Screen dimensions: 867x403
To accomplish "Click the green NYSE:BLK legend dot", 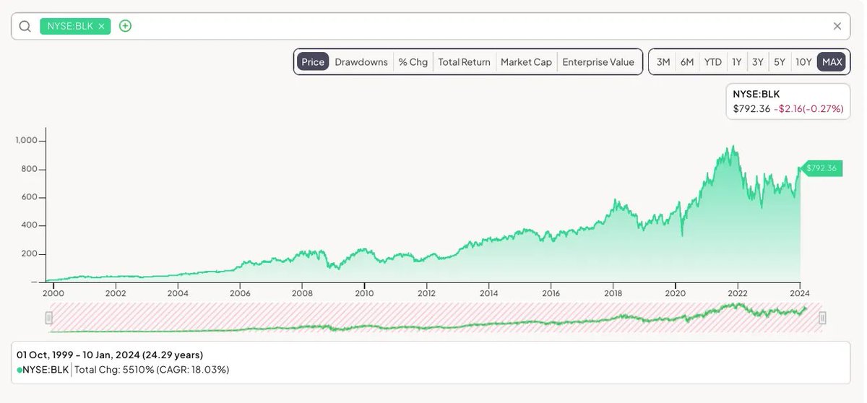I will pos(20,370).
